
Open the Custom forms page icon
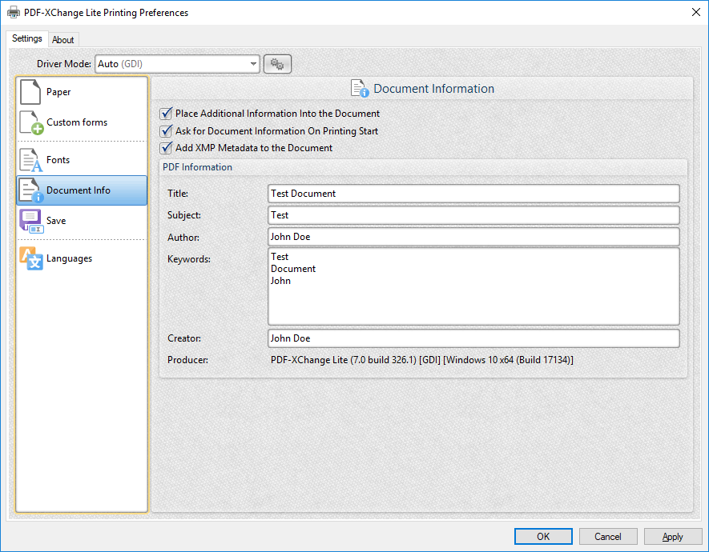click(x=32, y=122)
